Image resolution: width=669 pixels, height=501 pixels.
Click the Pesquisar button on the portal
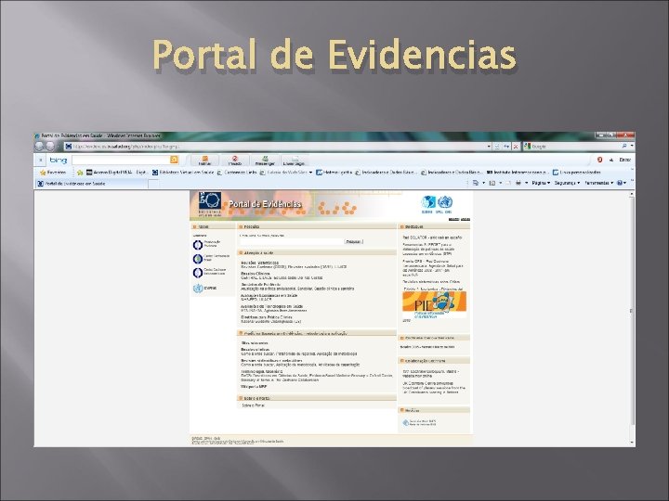[x=353, y=242]
